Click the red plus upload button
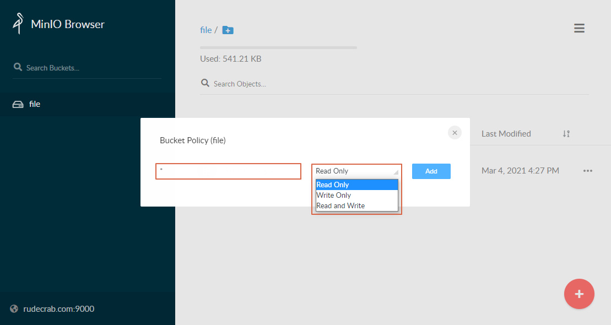Viewport: 611px width, 325px height. click(579, 294)
